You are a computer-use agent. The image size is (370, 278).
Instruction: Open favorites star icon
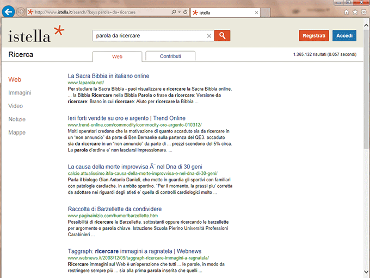355,12
